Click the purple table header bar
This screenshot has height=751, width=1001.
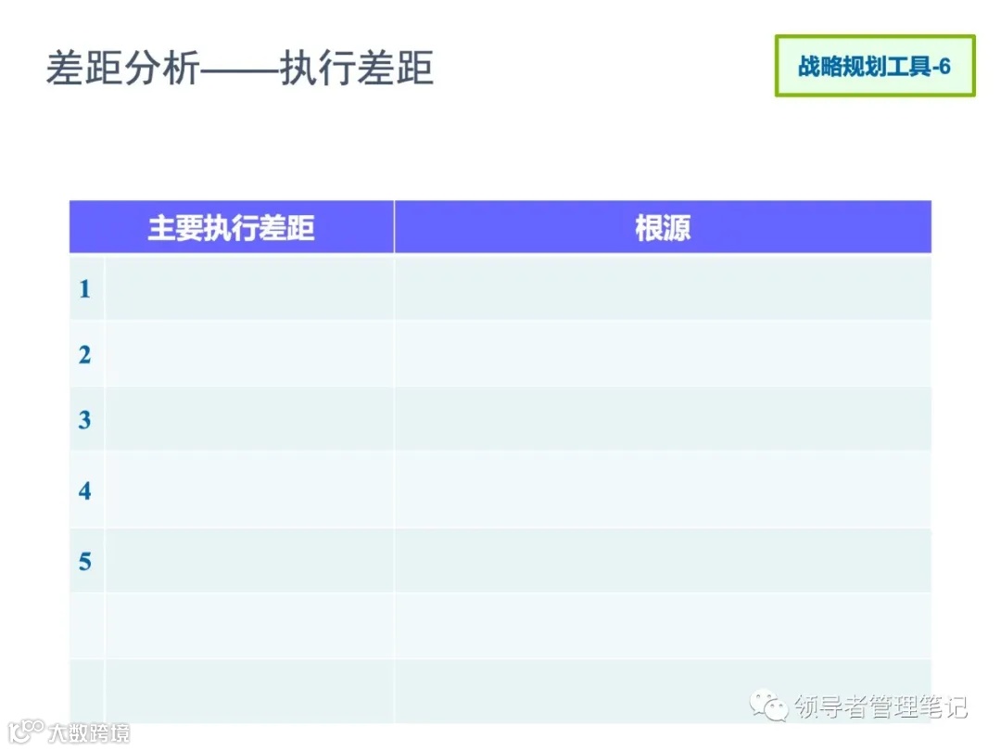500,227
